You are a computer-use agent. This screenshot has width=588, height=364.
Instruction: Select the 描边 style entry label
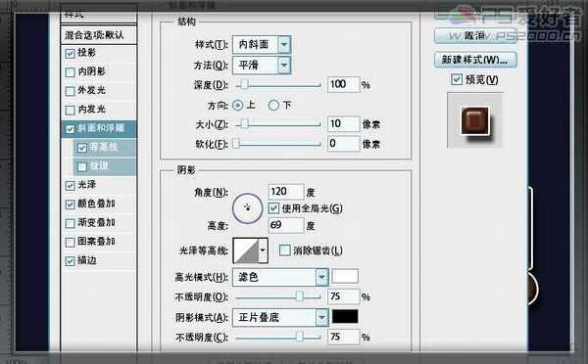click(87, 260)
